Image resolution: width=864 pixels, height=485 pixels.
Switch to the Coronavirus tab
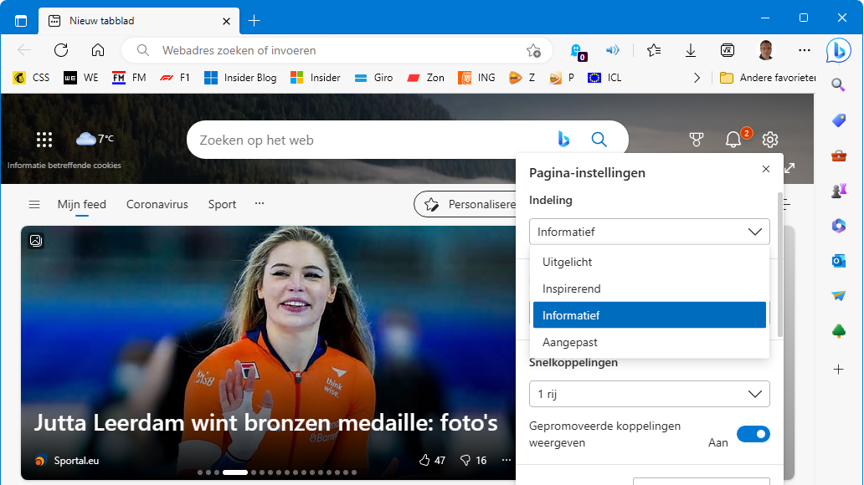click(x=157, y=204)
